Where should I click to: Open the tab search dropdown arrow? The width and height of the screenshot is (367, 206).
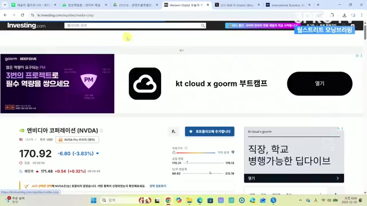point(5,5)
